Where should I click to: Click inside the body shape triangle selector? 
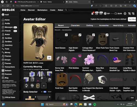42,98
